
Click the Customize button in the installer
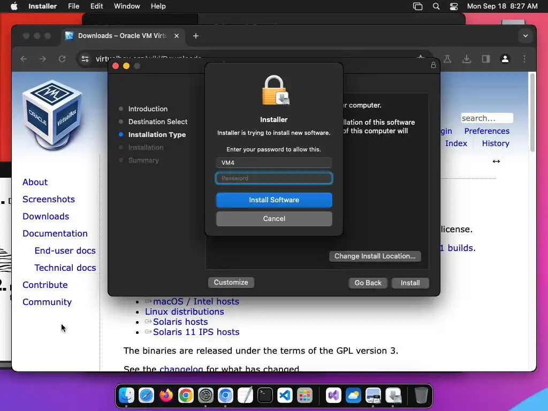tap(231, 283)
